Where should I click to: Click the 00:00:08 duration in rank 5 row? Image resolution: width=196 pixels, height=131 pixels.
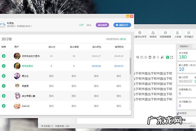pos(96,66)
